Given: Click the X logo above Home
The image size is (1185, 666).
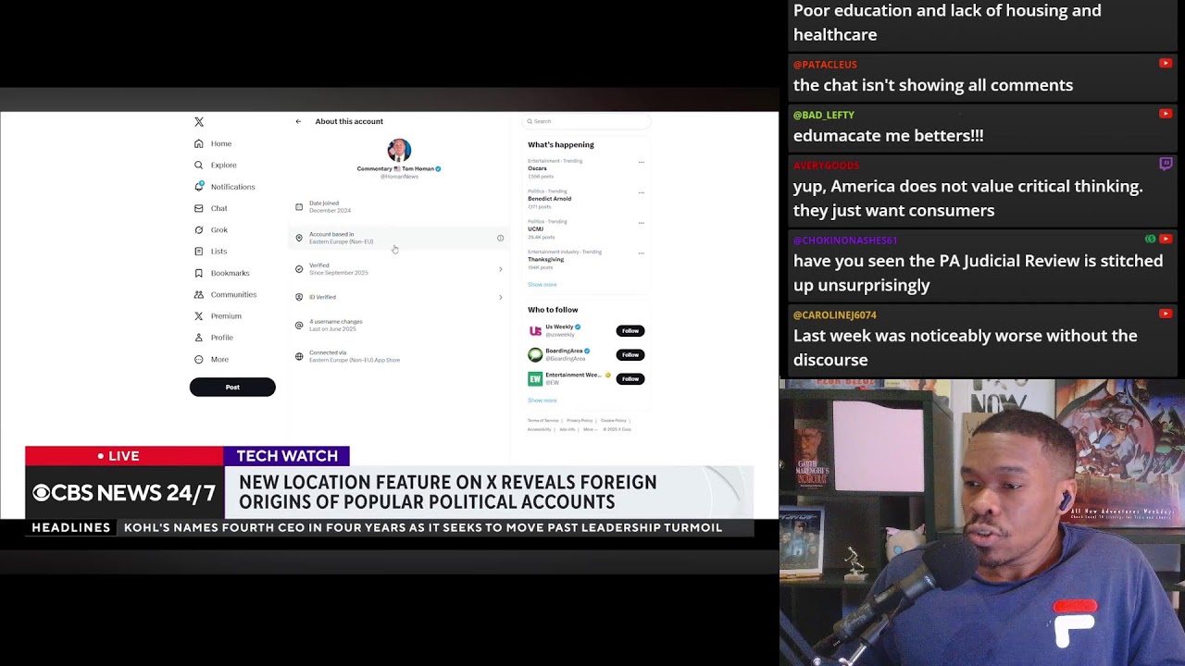Looking at the screenshot, I should click(x=199, y=122).
